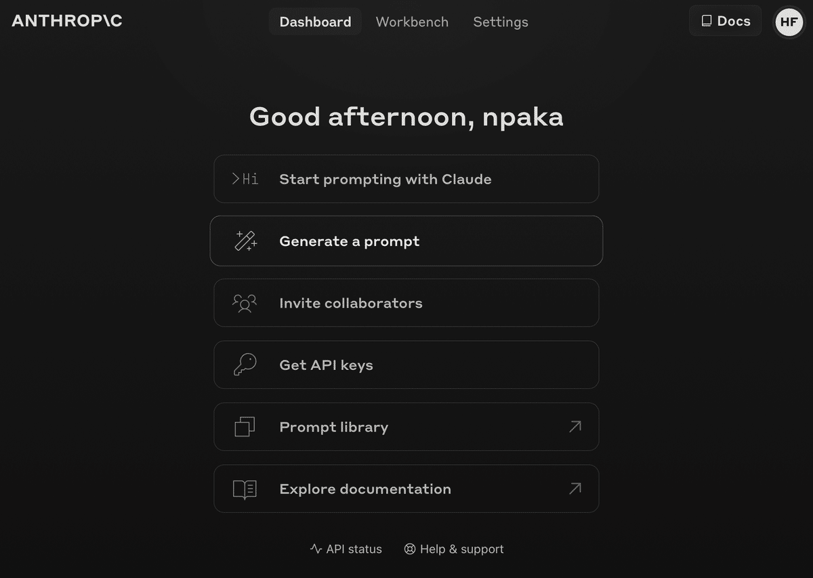The height and width of the screenshot is (578, 813).
Task: Click the external arrow on Explore documentation
Action: click(575, 489)
